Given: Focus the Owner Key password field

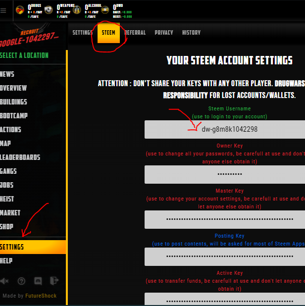Looking at the screenshot, I should (x=225, y=174).
